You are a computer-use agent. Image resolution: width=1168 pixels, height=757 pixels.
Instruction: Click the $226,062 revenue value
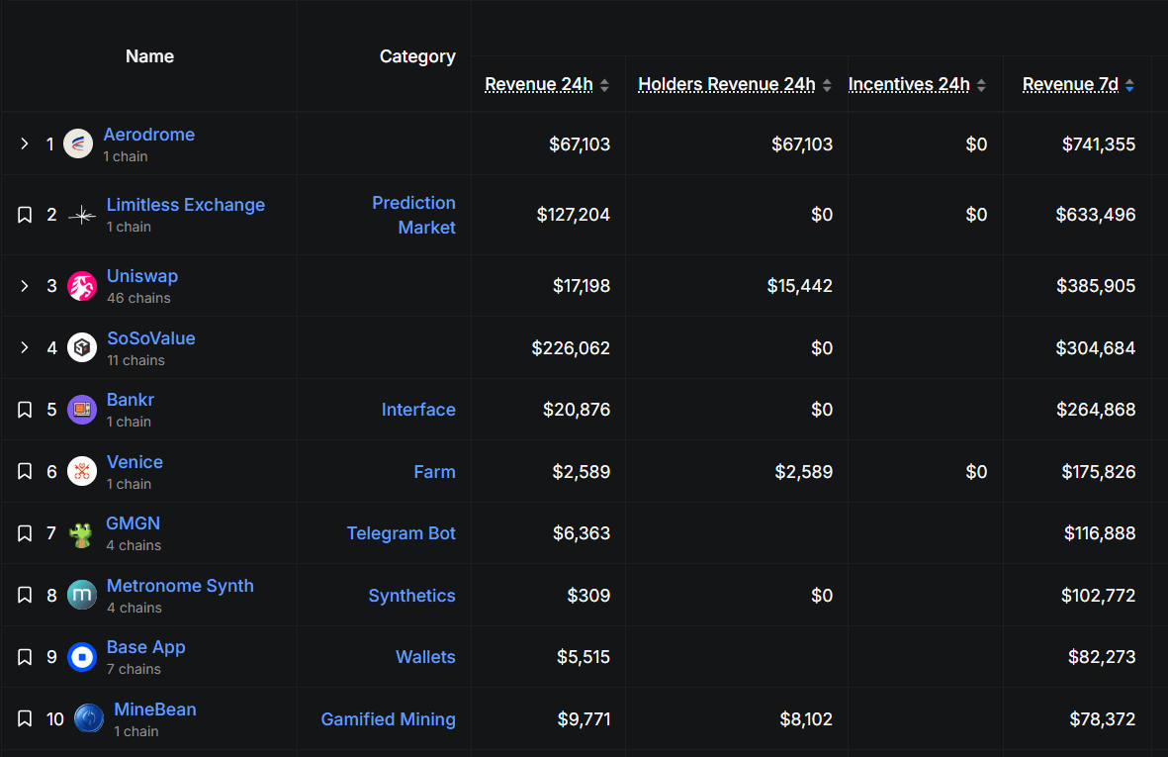(571, 348)
